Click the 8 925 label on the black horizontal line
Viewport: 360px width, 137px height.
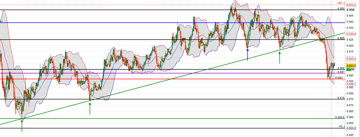[x=341, y=38]
